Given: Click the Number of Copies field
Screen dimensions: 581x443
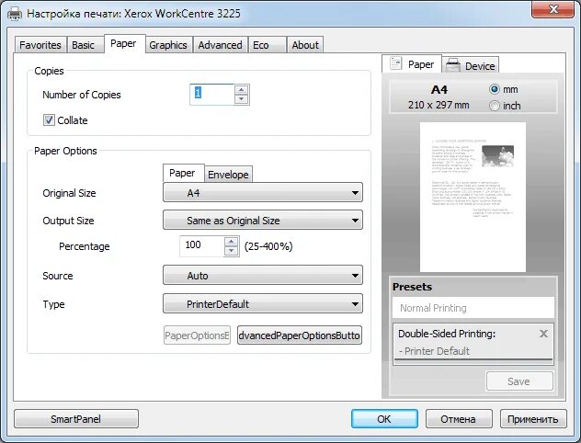Looking at the screenshot, I should pos(211,95).
